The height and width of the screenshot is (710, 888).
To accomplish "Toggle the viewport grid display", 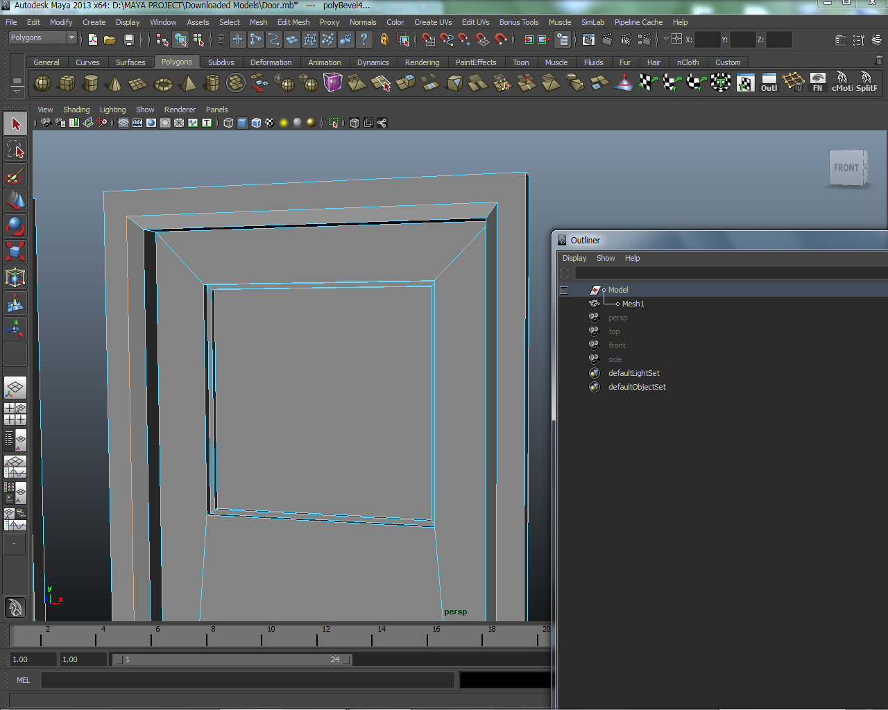I will click(x=123, y=123).
